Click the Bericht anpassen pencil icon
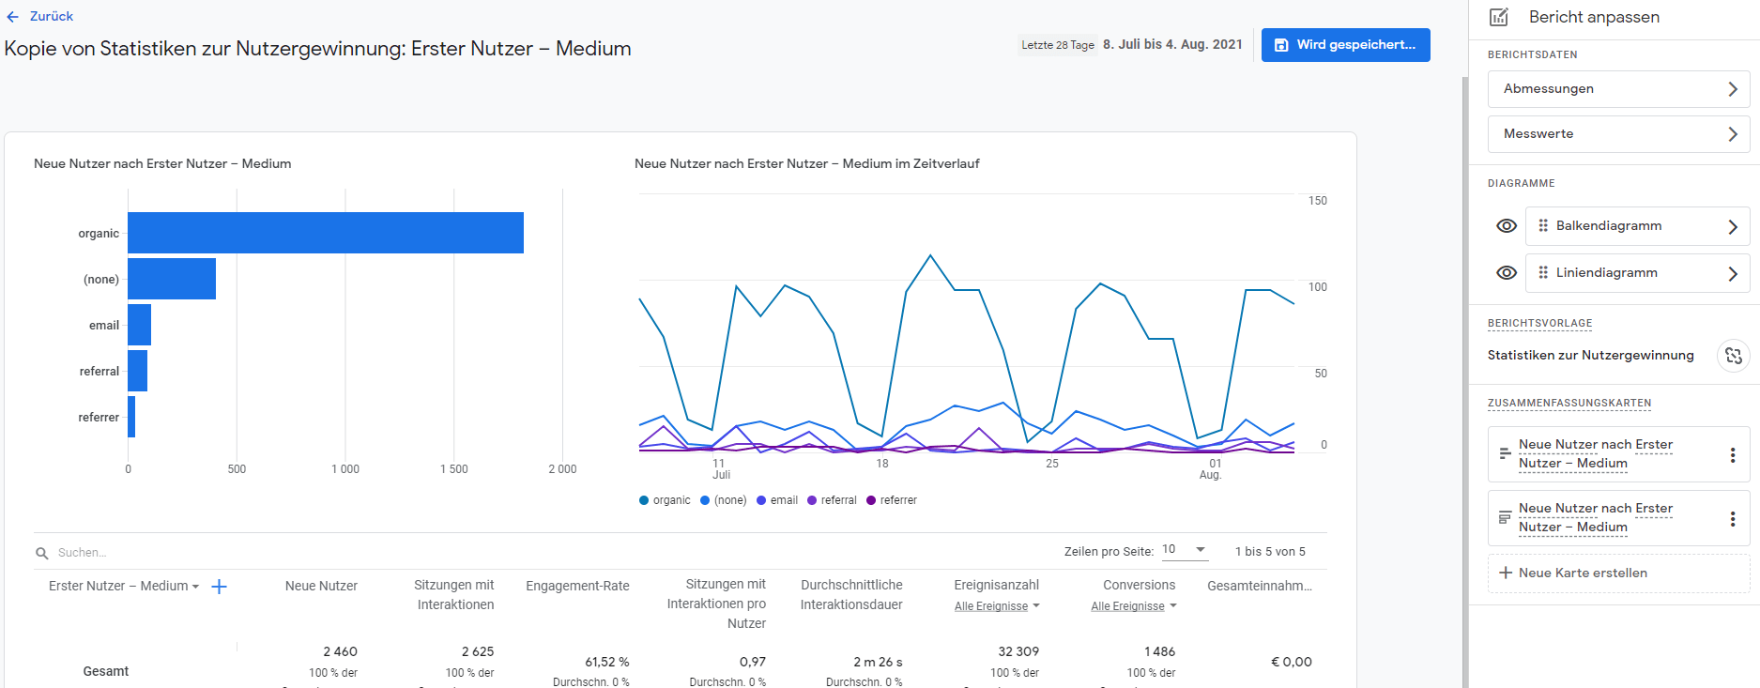 click(1499, 17)
